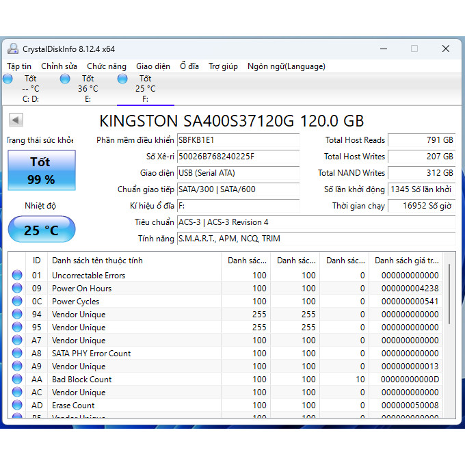Screen dimensions: 465x465
Task: Click the features field S.M.A.R.T., APM, NCQ, TRIM
Action: tap(317, 239)
